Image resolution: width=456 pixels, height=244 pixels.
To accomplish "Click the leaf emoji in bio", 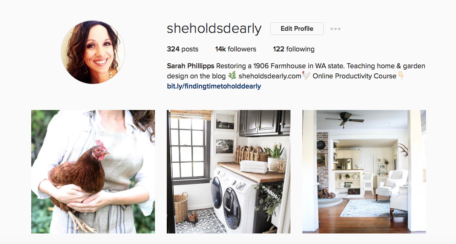I will click(232, 76).
